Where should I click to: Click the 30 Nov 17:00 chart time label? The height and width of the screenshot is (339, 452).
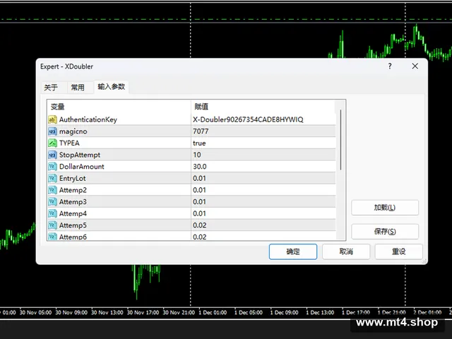pyautogui.click(x=143, y=312)
